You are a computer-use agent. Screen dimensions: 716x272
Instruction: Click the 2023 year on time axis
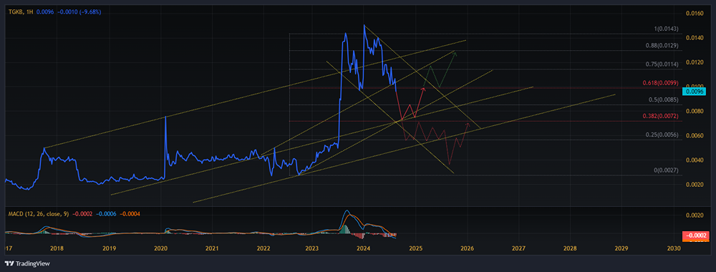pos(312,248)
